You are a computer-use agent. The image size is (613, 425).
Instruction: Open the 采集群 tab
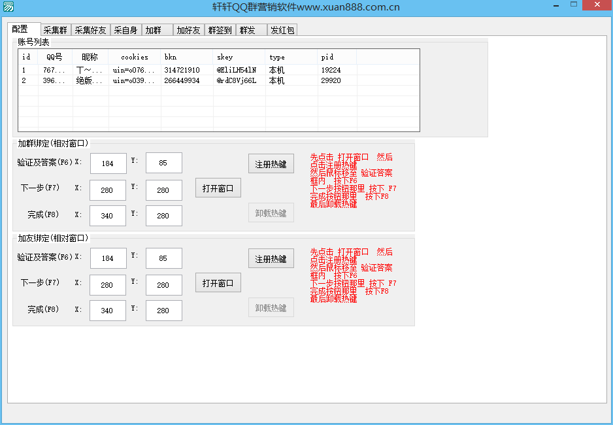56,30
